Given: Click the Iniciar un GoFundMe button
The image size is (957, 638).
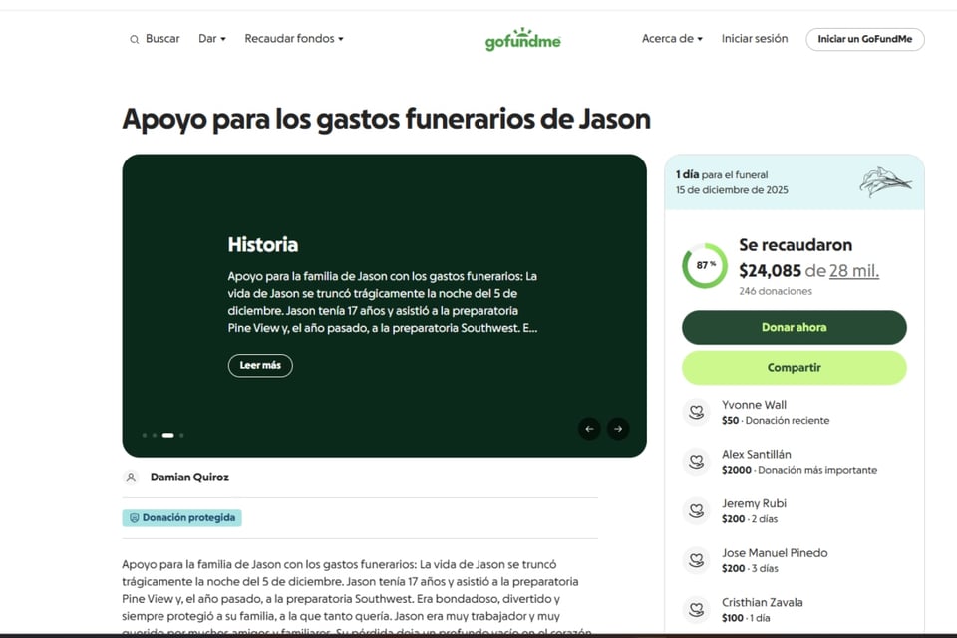Looking at the screenshot, I should (x=865, y=39).
